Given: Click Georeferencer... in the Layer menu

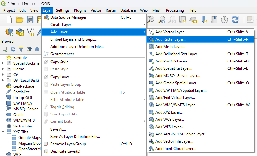Looking at the screenshot, I should (x=94, y=54).
